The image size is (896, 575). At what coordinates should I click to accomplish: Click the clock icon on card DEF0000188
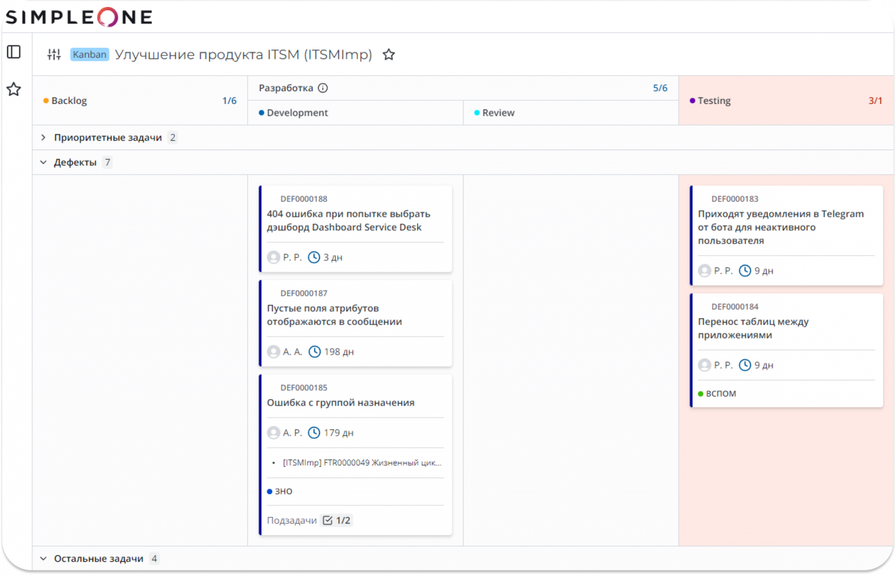[315, 257]
